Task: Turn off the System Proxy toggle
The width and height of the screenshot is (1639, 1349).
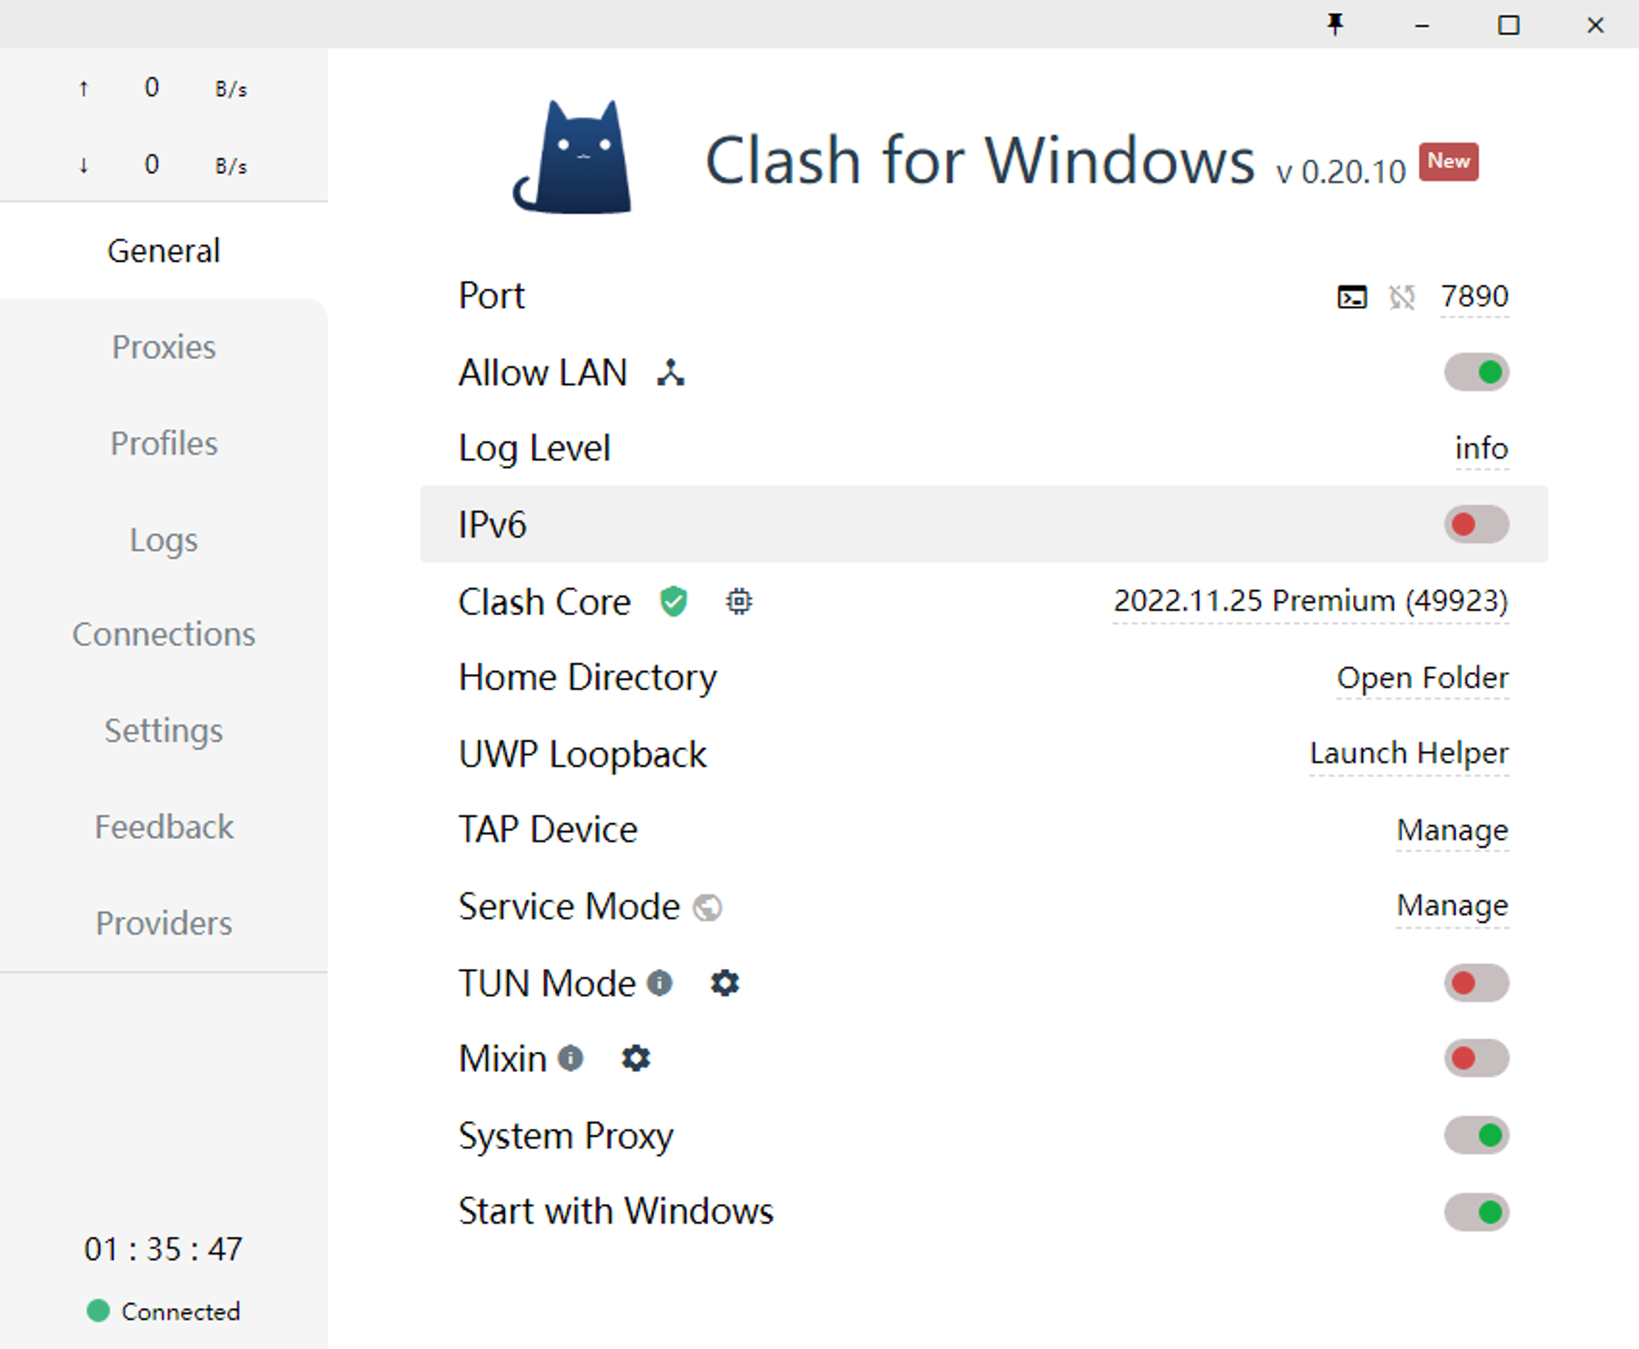Action: click(1476, 1135)
